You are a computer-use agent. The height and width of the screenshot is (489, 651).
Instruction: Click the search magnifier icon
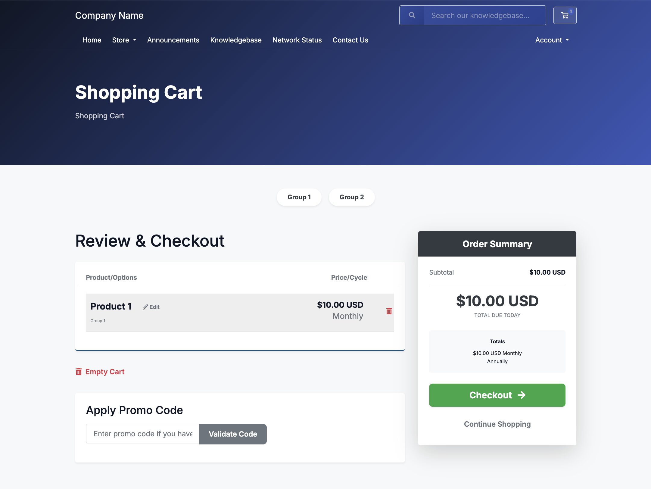click(x=412, y=15)
